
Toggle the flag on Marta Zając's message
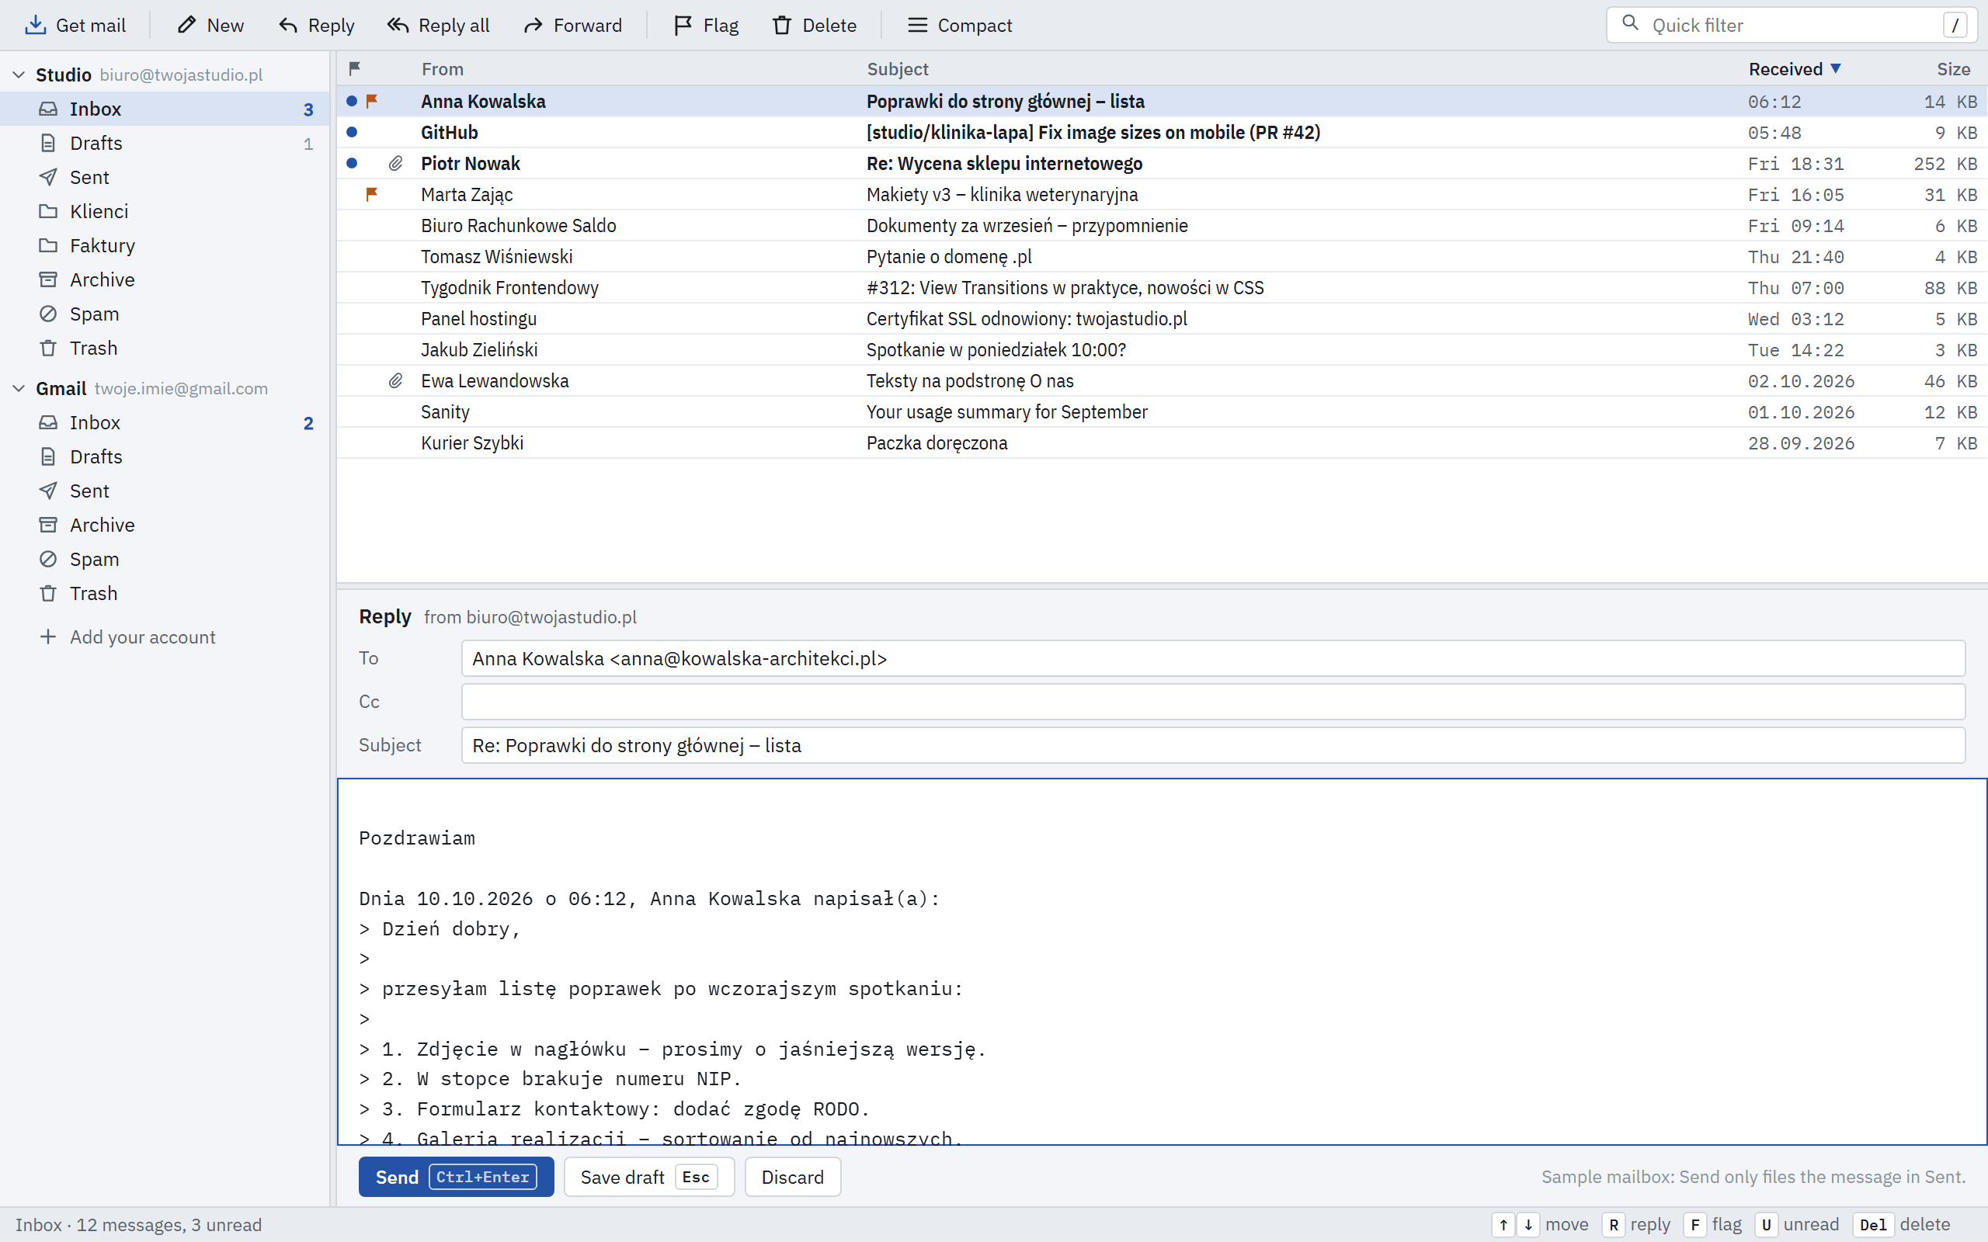pyautogui.click(x=371, y=194)
